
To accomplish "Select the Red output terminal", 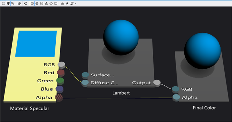I will [61, 73].
